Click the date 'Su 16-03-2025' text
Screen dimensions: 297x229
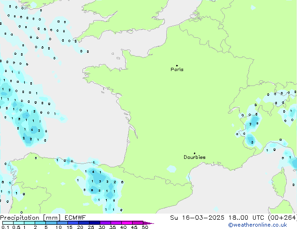[197, 218]
